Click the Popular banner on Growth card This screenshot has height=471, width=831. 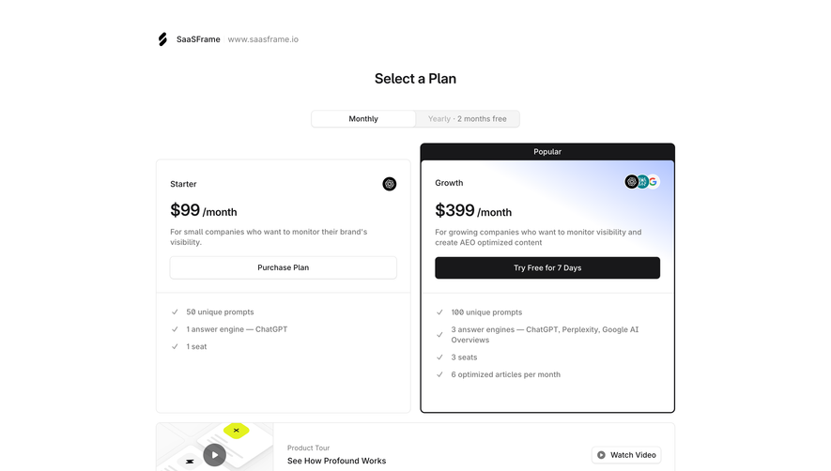[x=547, y=151]
